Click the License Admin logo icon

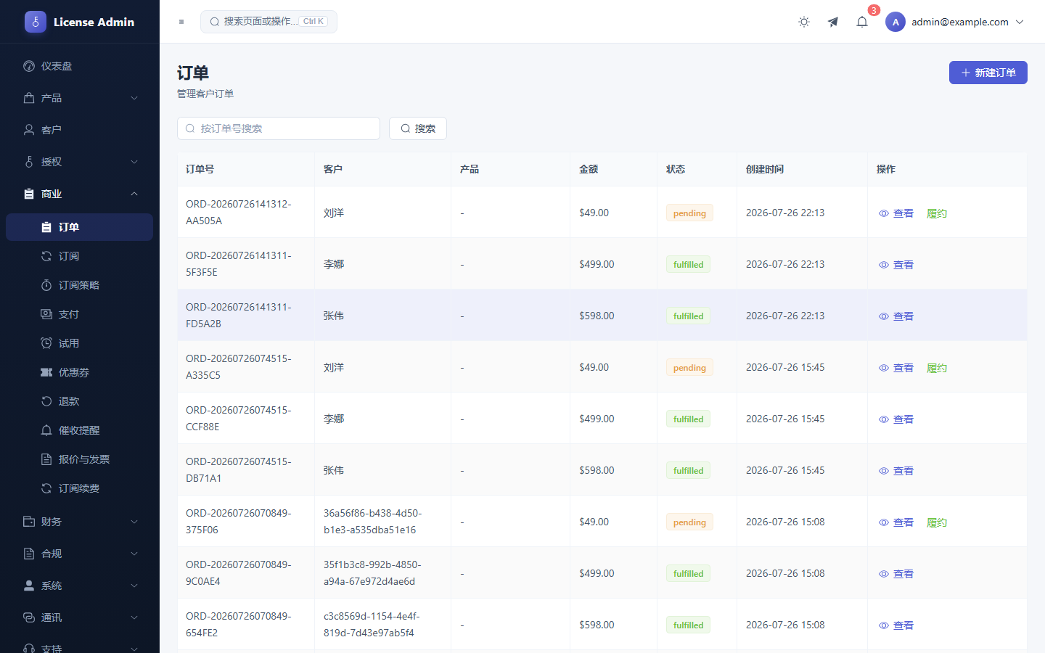point(36,22)
